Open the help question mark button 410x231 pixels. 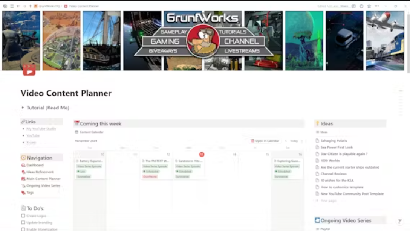click(399, 221)
